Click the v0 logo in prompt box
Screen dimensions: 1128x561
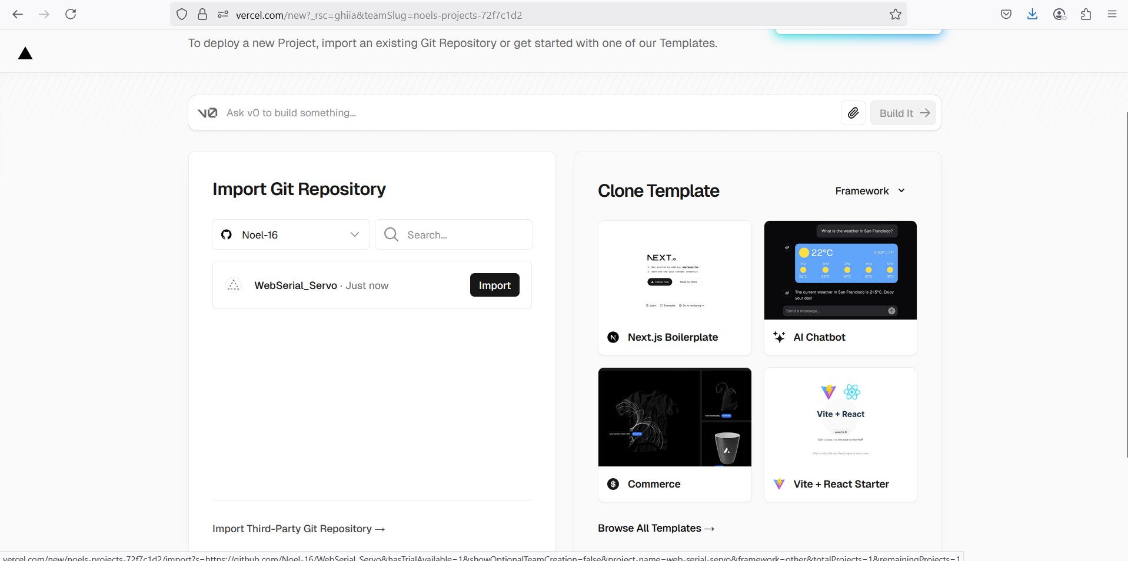point(207,113)
